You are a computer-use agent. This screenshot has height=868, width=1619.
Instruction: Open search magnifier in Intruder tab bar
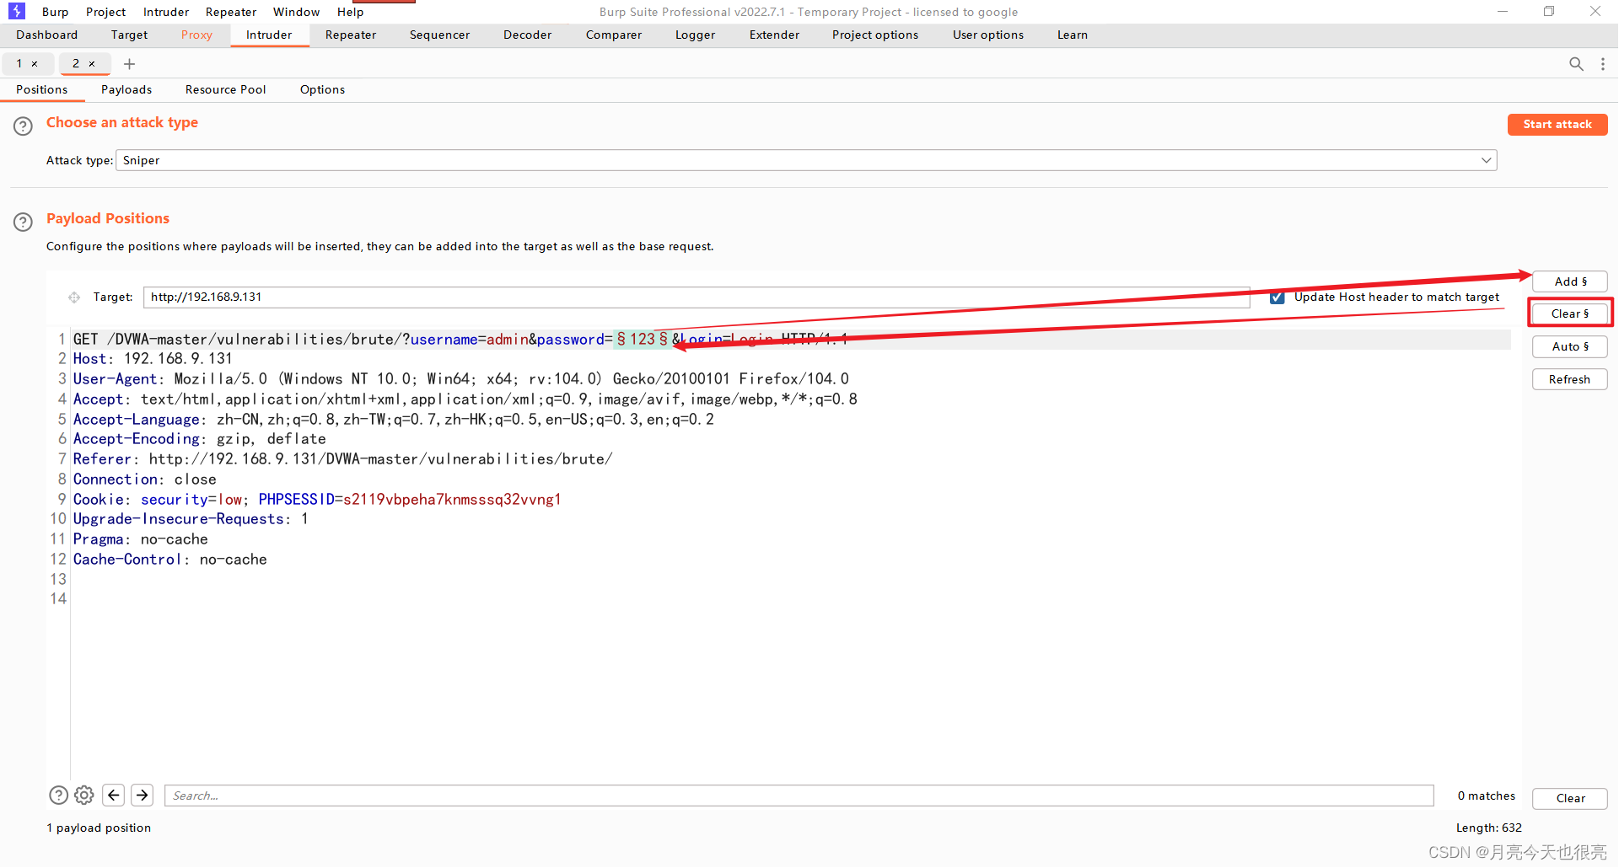(1576, 64)
